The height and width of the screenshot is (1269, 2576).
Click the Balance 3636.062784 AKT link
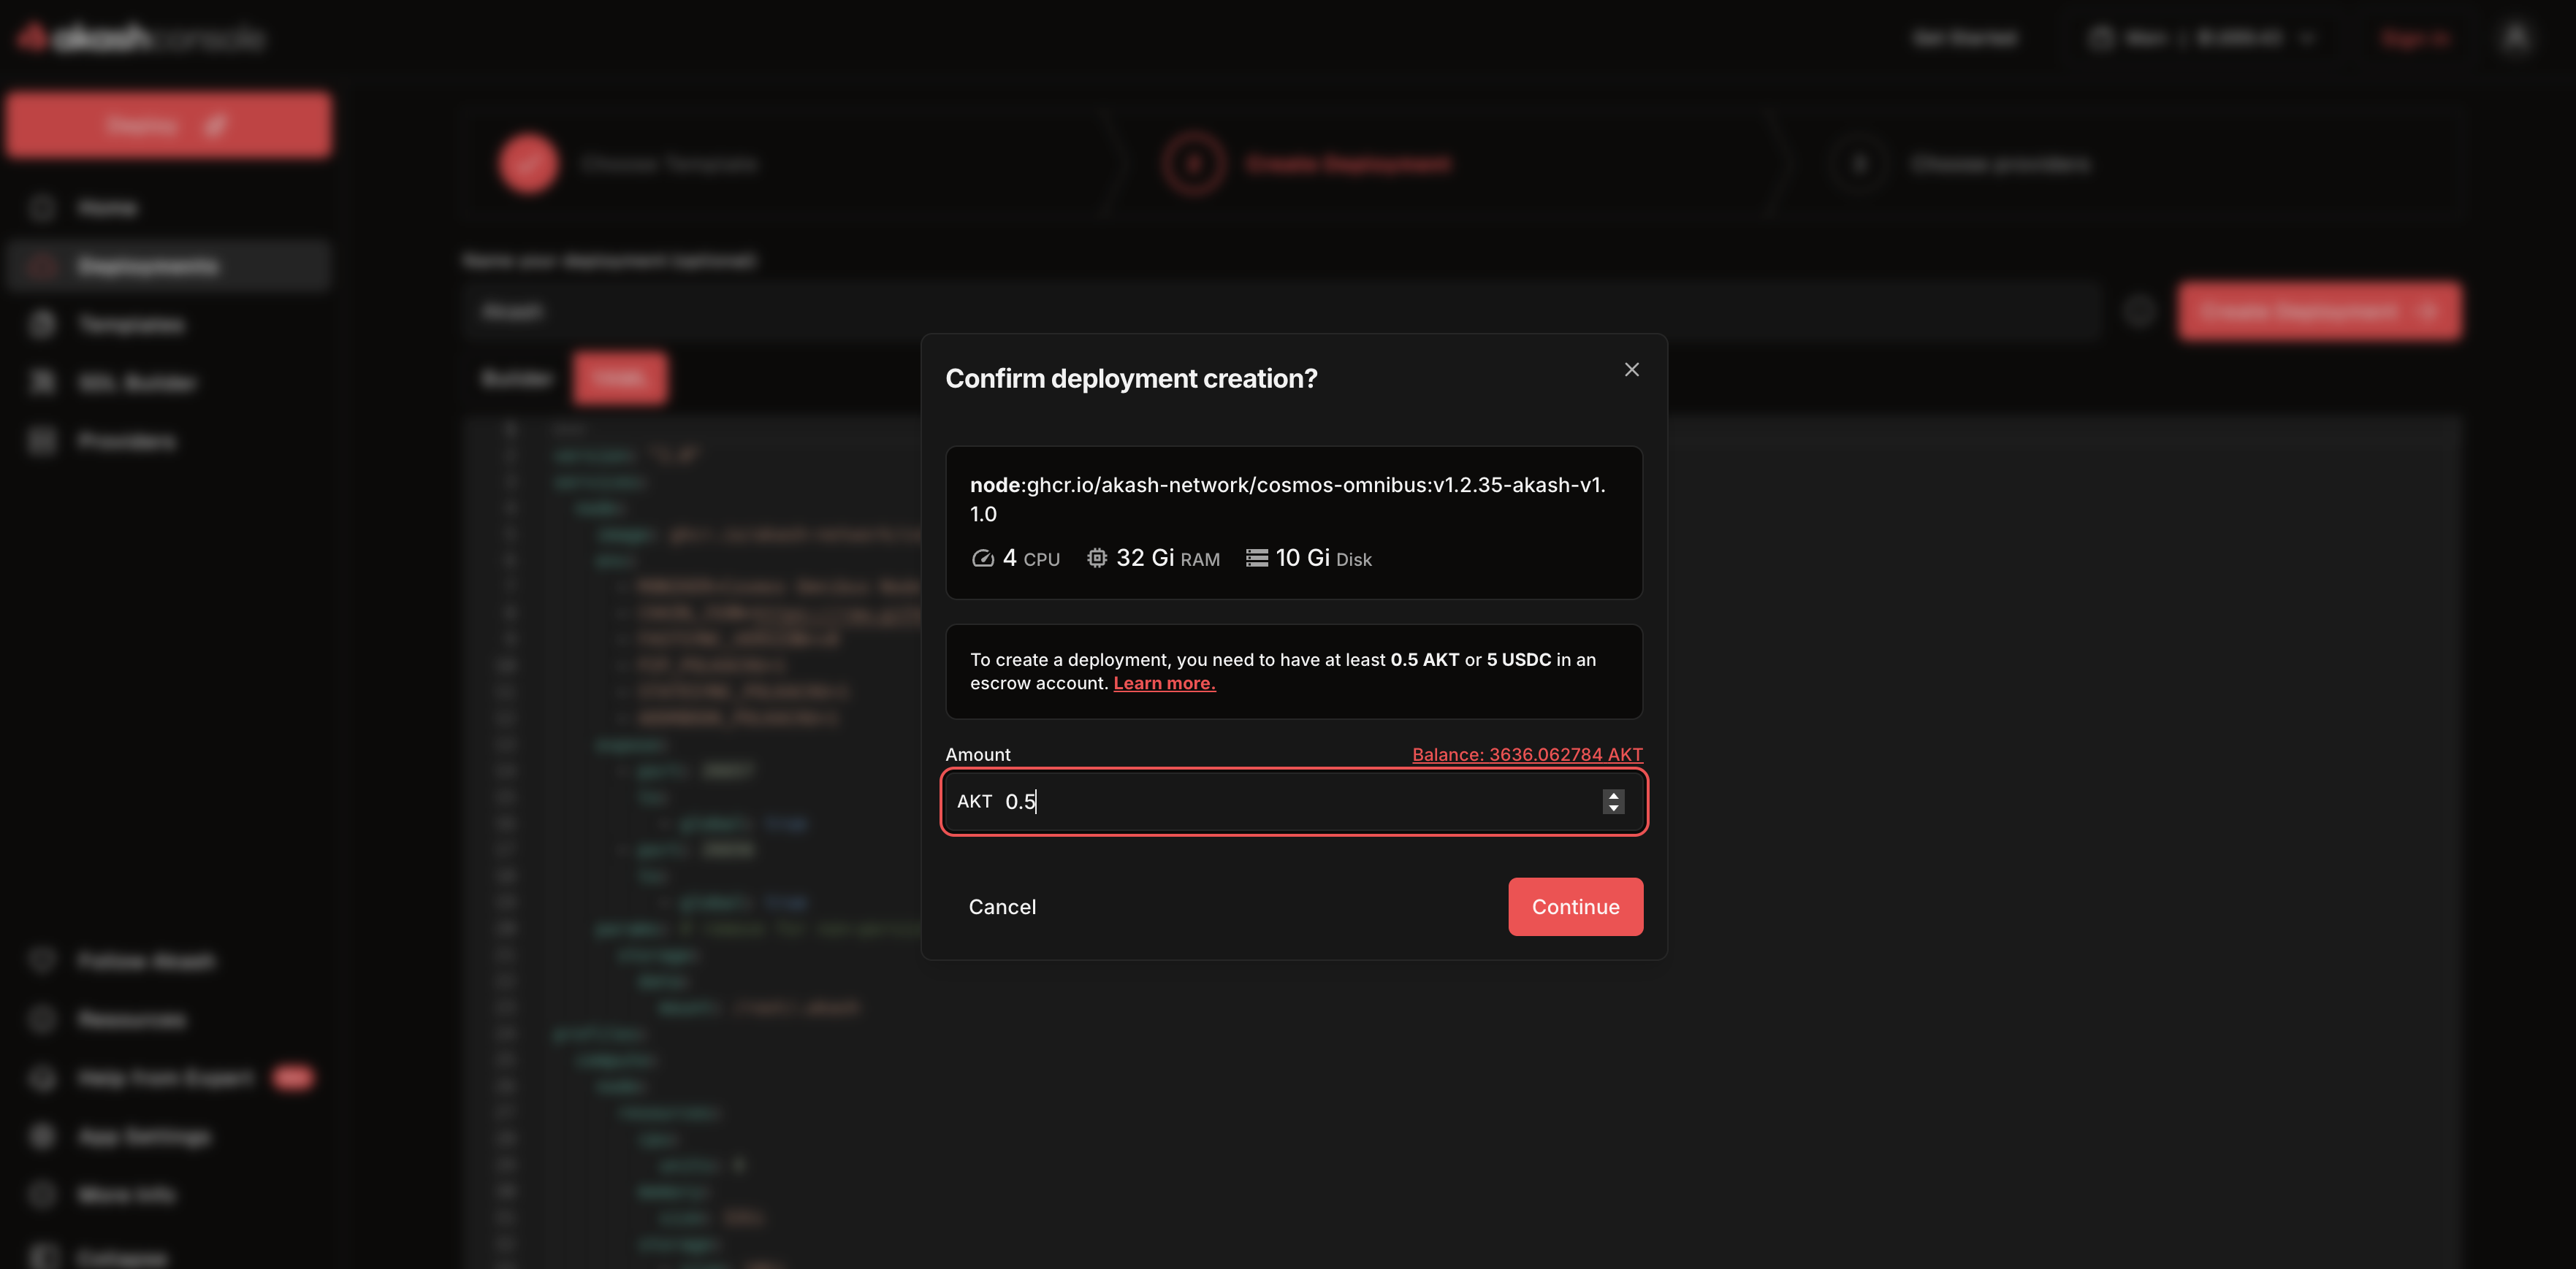point(1526,754)
